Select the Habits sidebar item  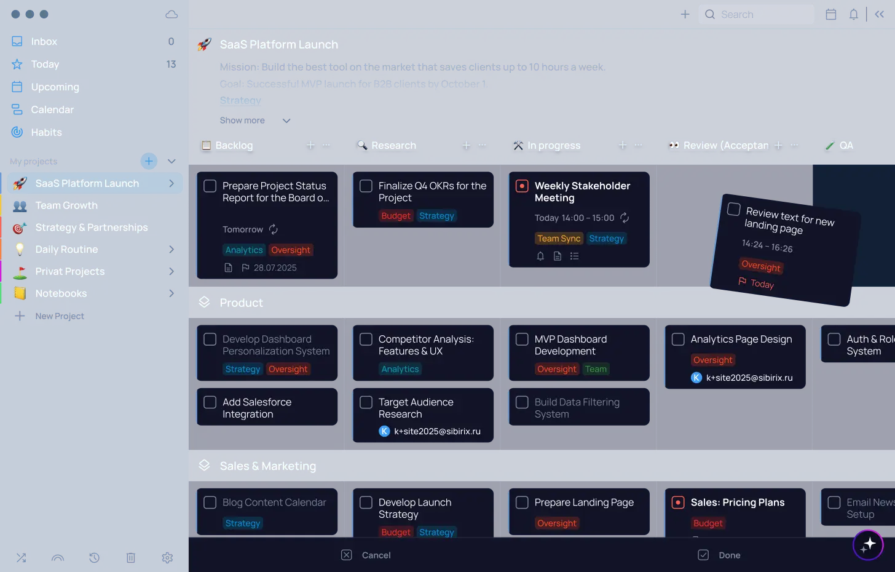pyautogui.click(x=46, y=132)
